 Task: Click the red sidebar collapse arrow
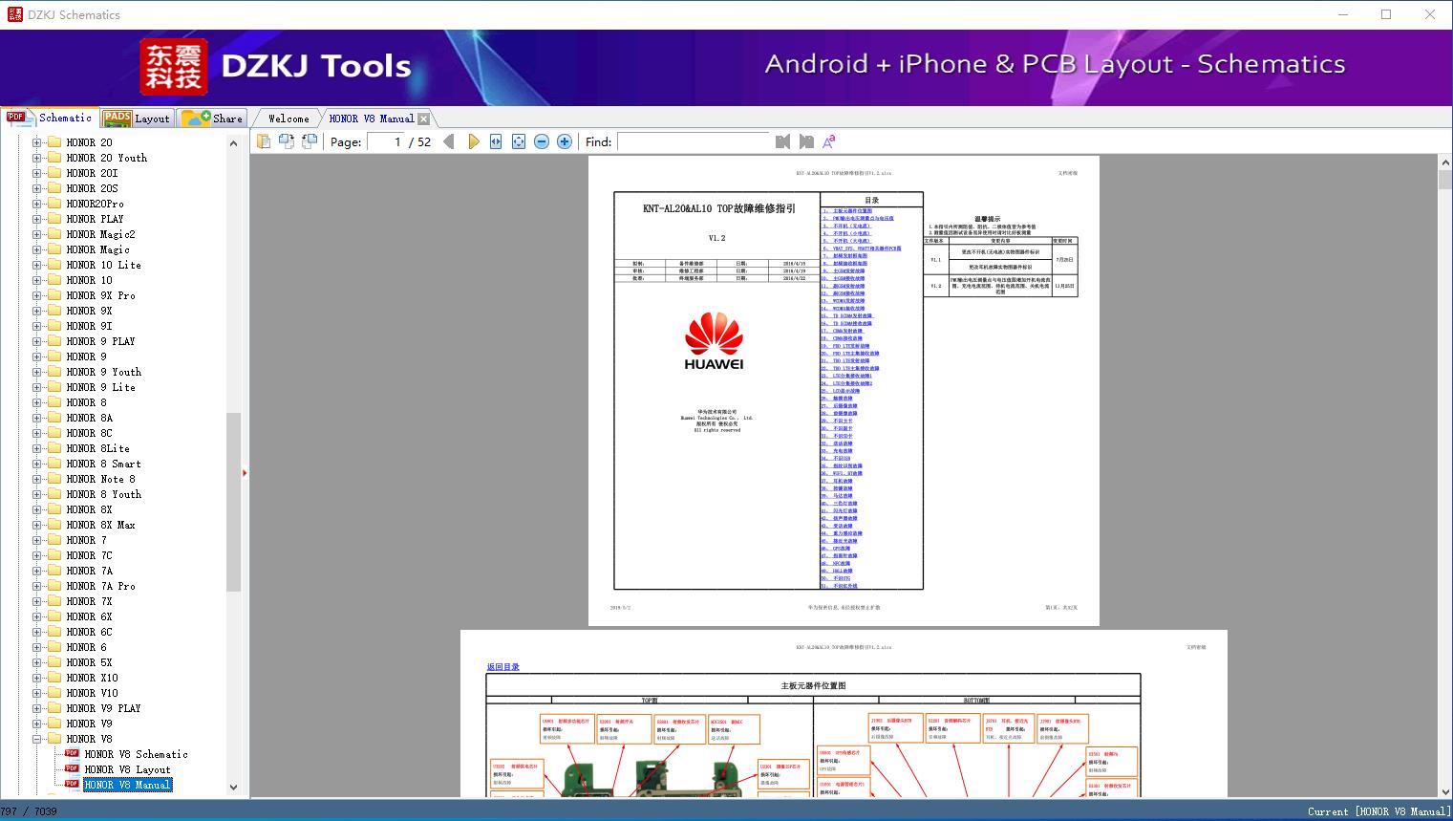245,473
